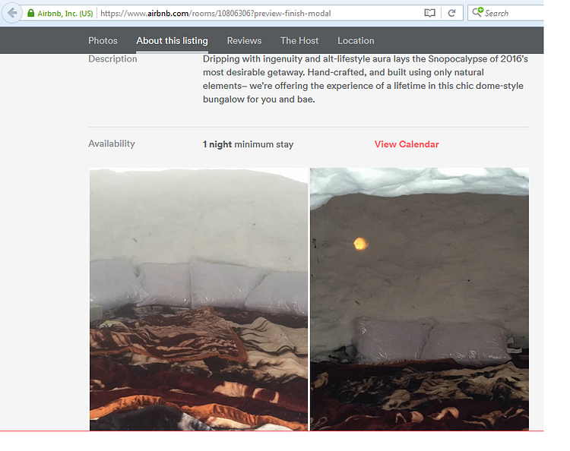This screenshot has width=570, height=451.
Task: Click the search engine magnifier icon
Action: 477,13
